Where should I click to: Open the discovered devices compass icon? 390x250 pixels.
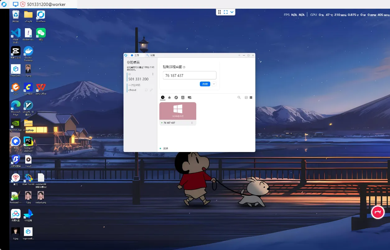pyautogui.click(x=176, y=97)
